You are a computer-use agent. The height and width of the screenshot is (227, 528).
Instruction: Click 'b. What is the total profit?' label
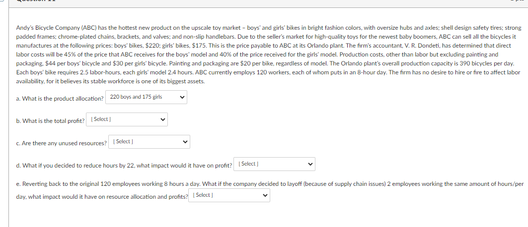point(50,121)
